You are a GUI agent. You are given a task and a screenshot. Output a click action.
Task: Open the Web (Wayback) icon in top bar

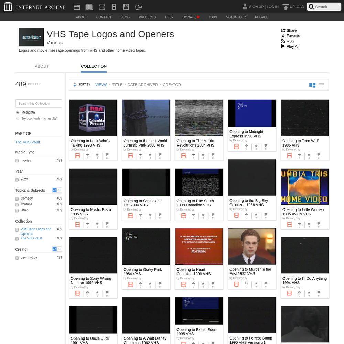pos(77,7)
